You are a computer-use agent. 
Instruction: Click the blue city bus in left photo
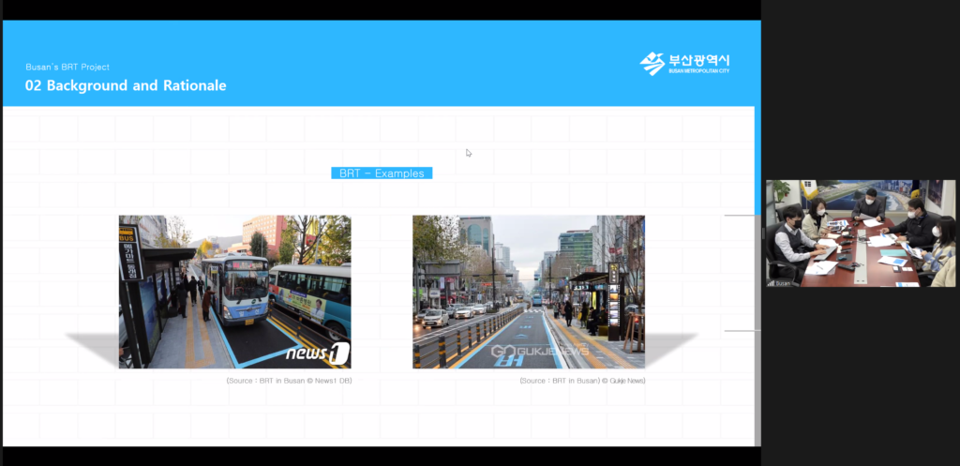[x=236, y=289]
